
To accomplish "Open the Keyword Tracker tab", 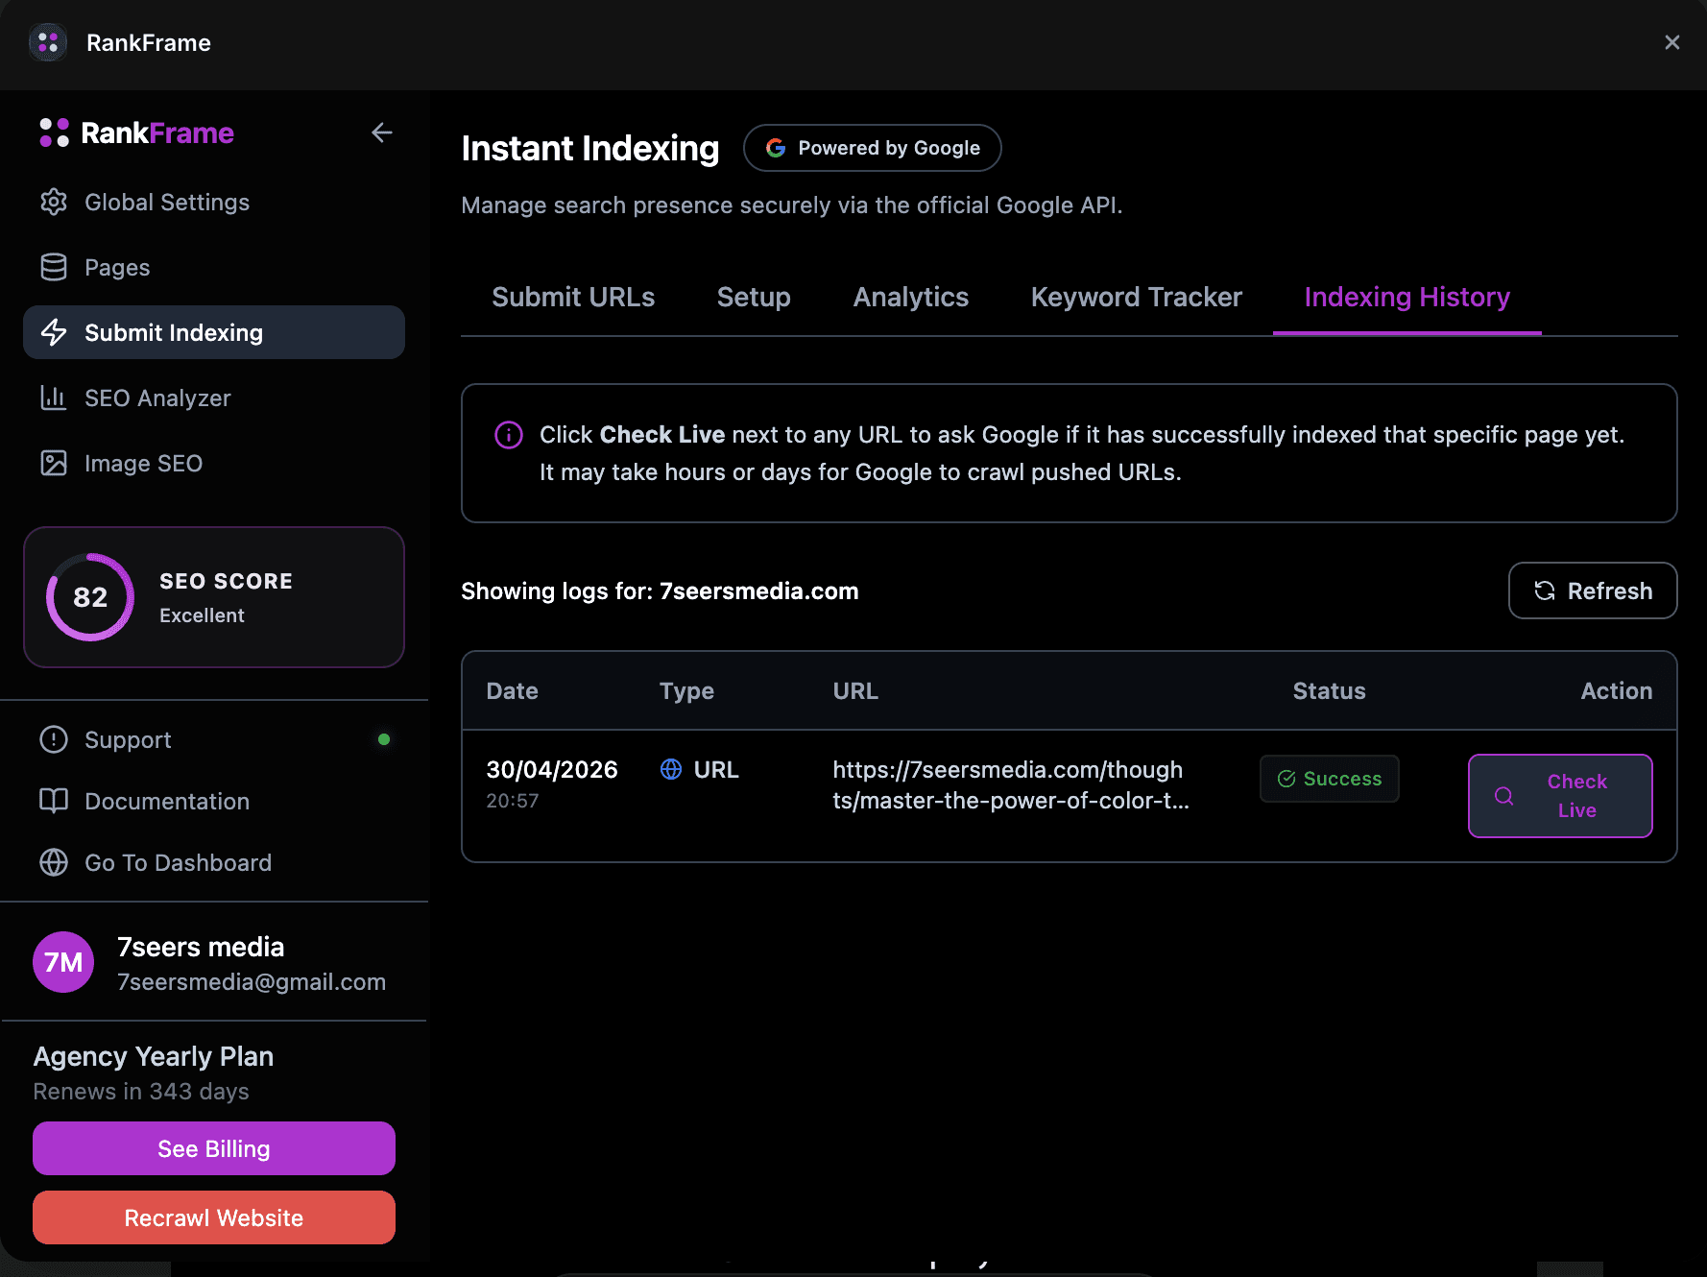I will tap(1137, 297).
